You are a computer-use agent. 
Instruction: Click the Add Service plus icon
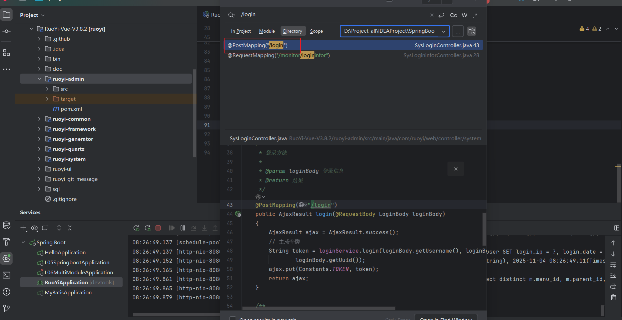tap(23, 228)
